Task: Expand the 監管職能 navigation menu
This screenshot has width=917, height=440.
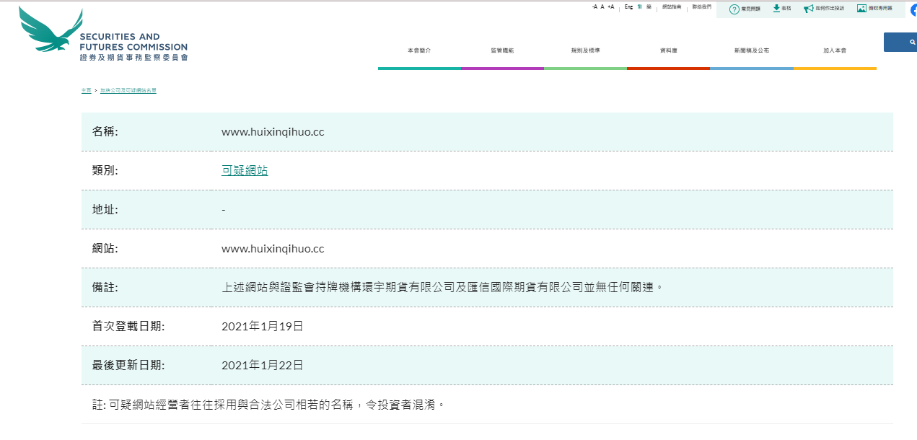Action: pos(502,50)
